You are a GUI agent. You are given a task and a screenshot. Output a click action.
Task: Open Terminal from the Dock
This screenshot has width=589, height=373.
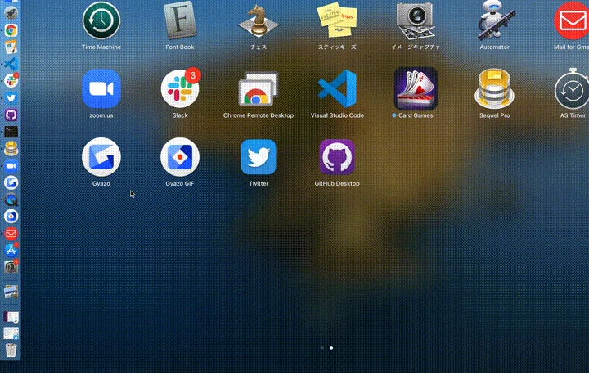11,132
